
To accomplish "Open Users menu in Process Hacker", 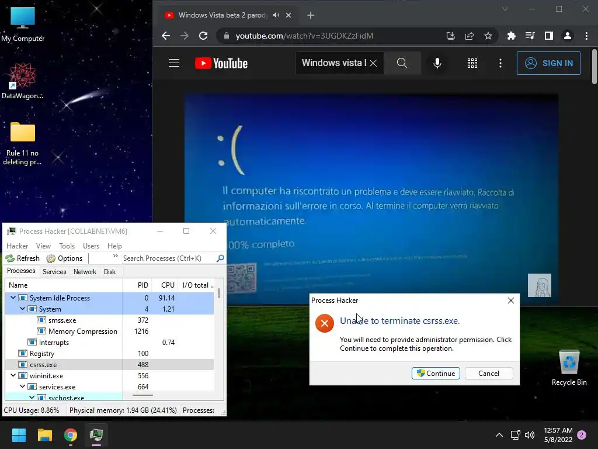I will click(x=91, y=246).
